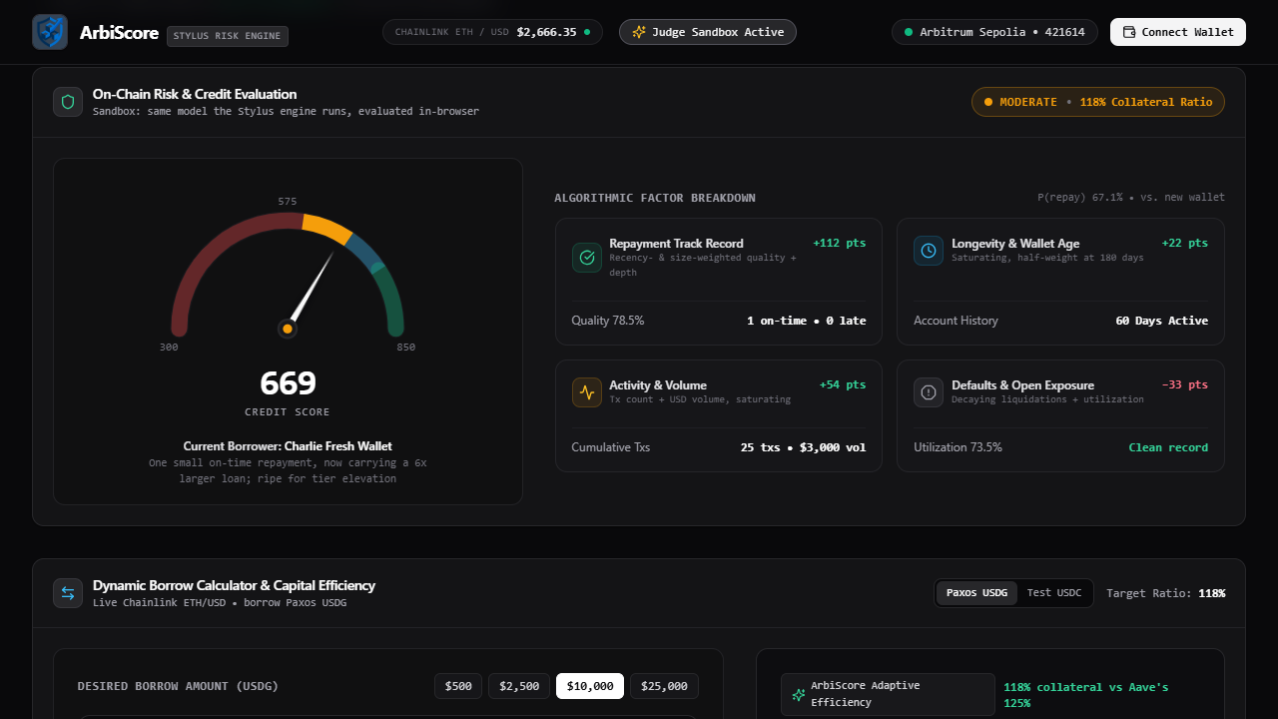Select the Paxos USDG token toggle

pos(976,593)
